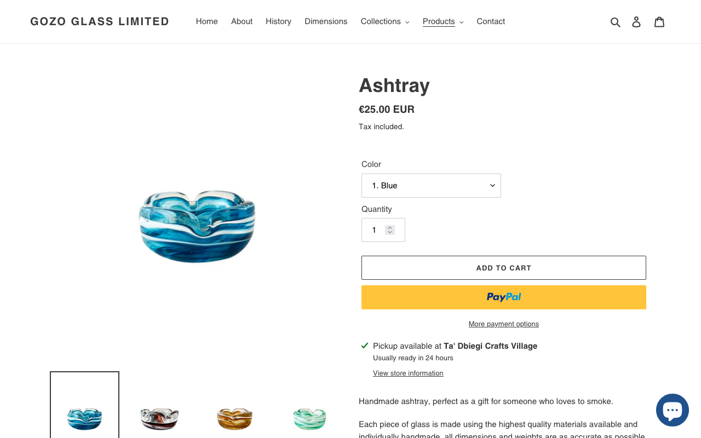Open the shopping cart icon
Viewport: 701px width, 438px height.
[x=659, y=22]
